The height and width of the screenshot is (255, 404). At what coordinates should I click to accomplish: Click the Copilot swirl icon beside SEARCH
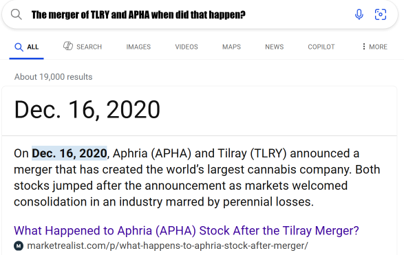[x=68, y=46]
